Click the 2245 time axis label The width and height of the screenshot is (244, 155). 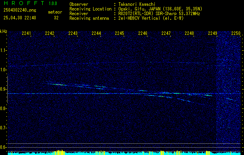click(x=119, y=33)
